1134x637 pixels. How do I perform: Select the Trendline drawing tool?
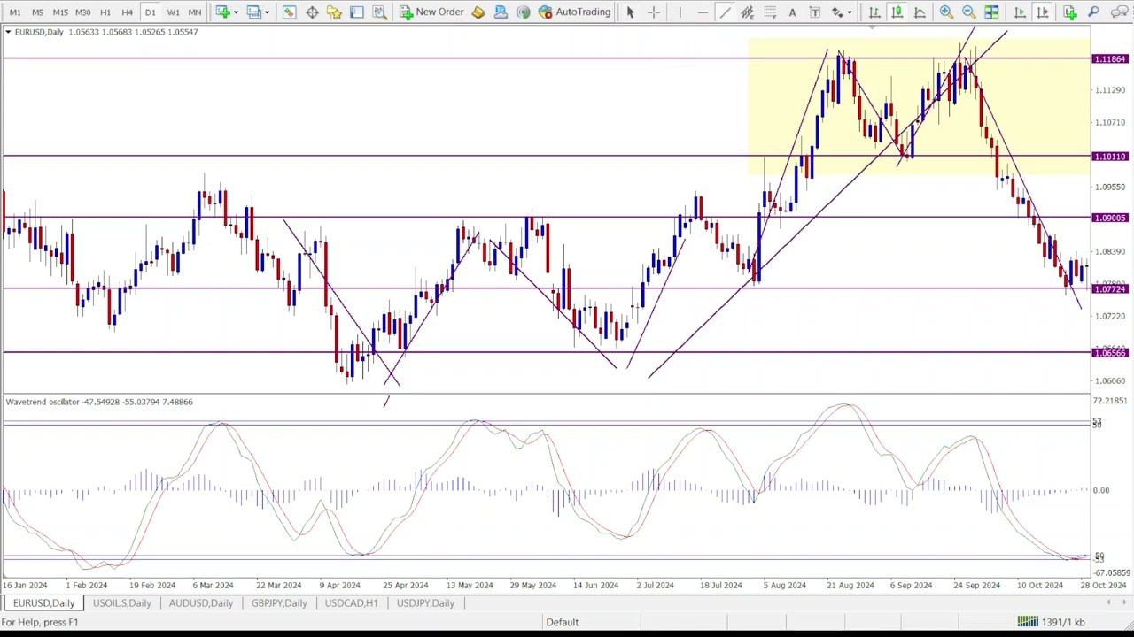pos(725,12)
